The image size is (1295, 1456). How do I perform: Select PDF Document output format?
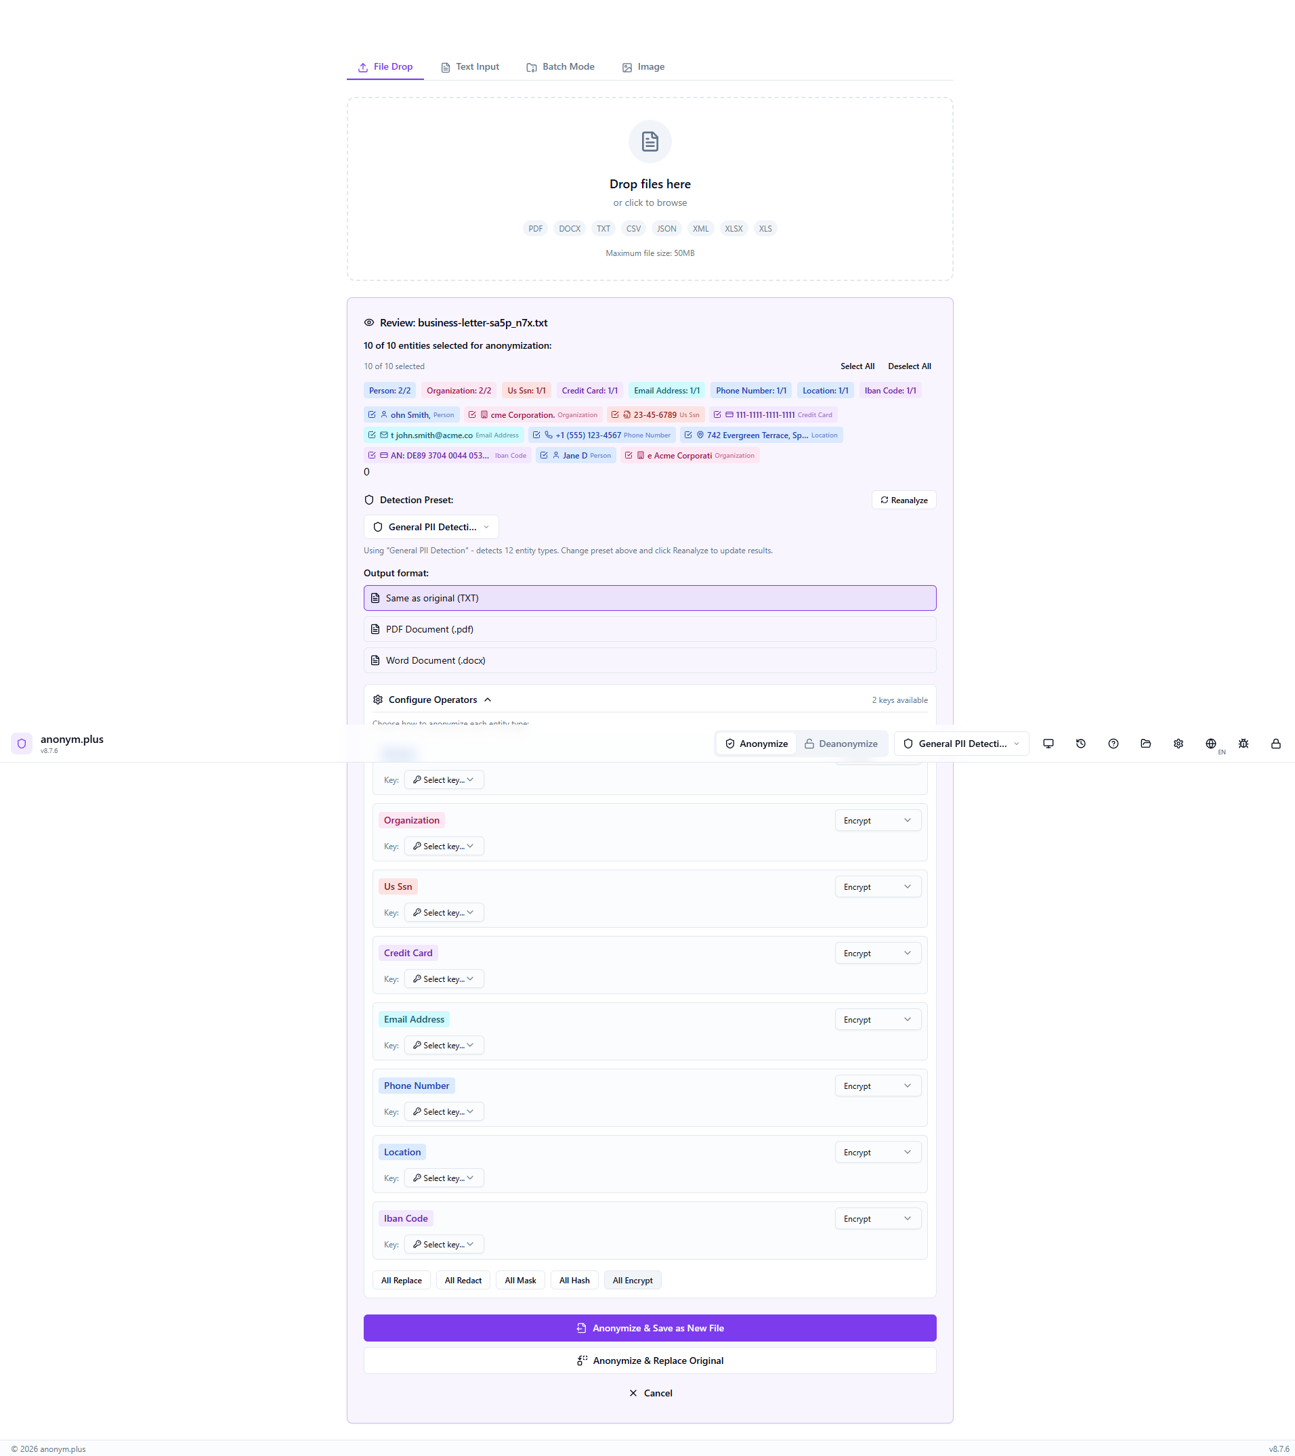pos(650,629)
